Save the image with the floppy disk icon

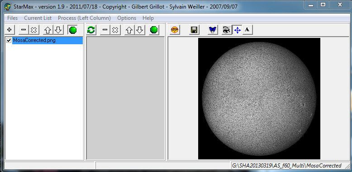[194, 30]
